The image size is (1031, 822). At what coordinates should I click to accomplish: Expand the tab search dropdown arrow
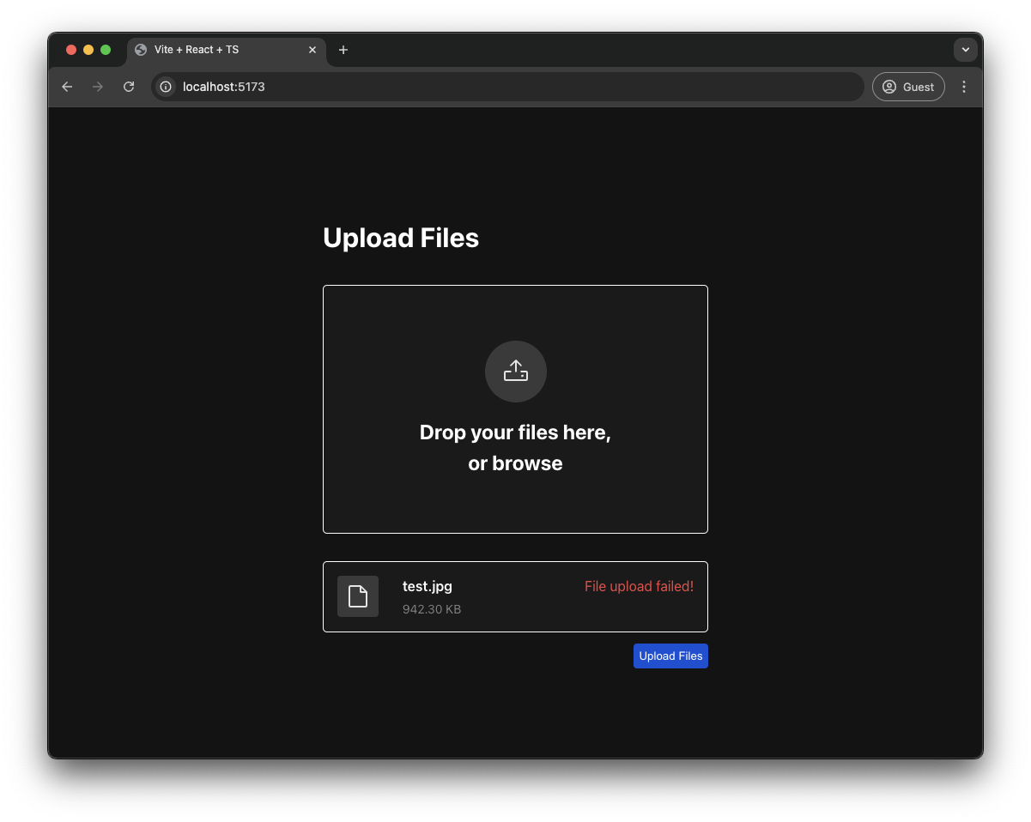pyautogui.click(x=966, y=50)
